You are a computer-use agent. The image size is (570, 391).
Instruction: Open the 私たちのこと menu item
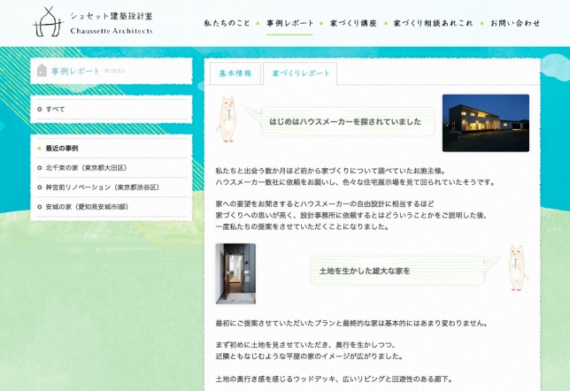pos(227,23)
